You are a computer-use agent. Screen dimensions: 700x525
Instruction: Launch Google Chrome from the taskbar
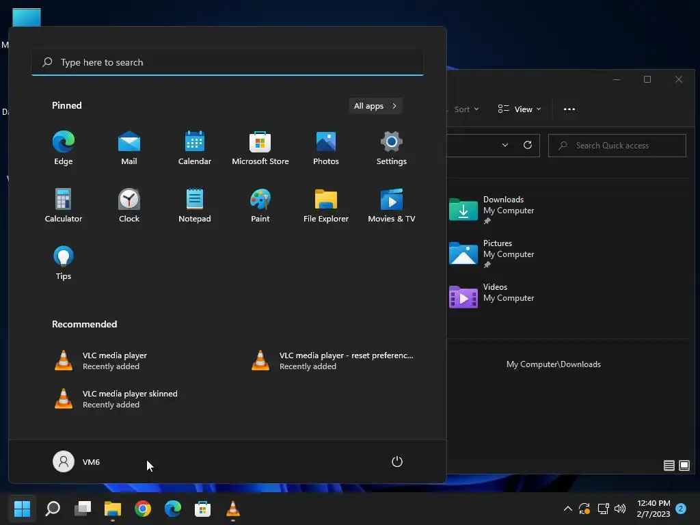click(143, 509)
